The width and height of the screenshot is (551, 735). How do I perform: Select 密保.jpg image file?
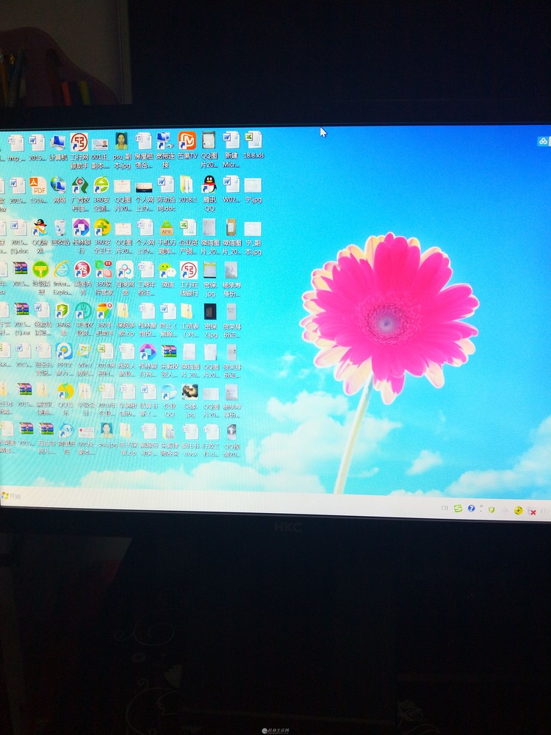click(x=210, y=279)
